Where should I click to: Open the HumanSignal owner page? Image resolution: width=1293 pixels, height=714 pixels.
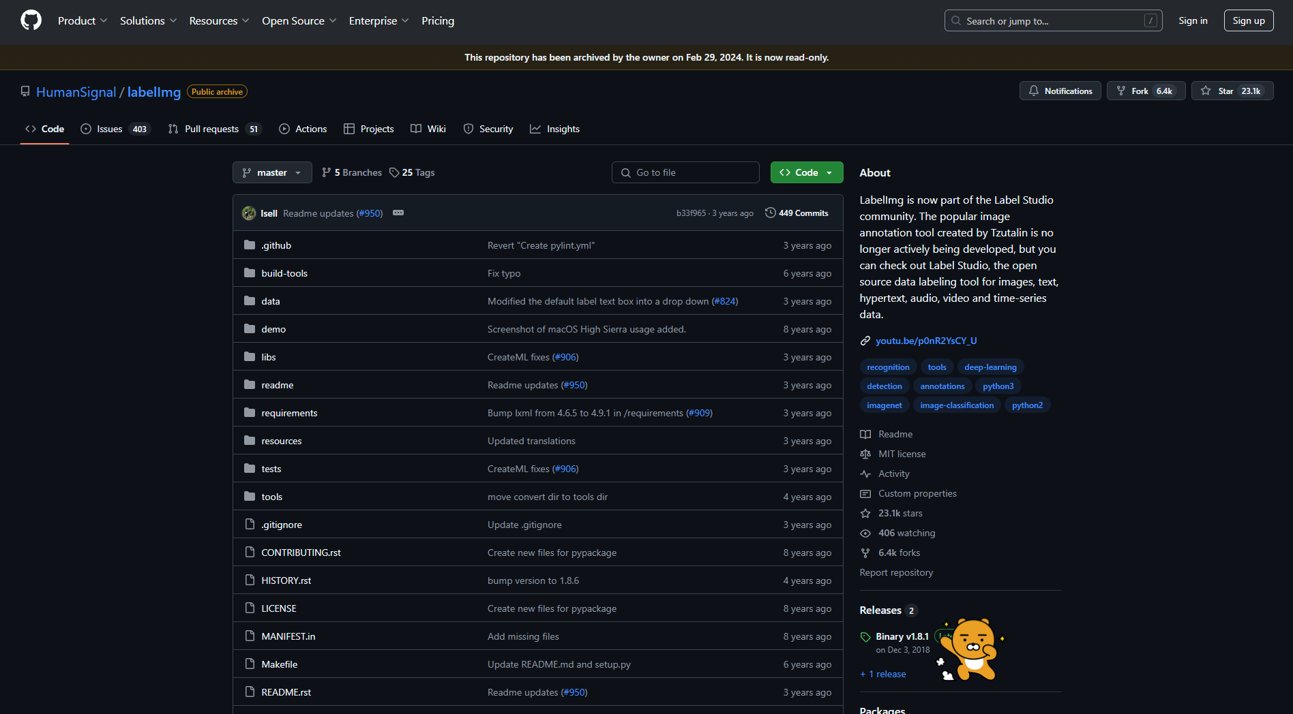(76, 92)
